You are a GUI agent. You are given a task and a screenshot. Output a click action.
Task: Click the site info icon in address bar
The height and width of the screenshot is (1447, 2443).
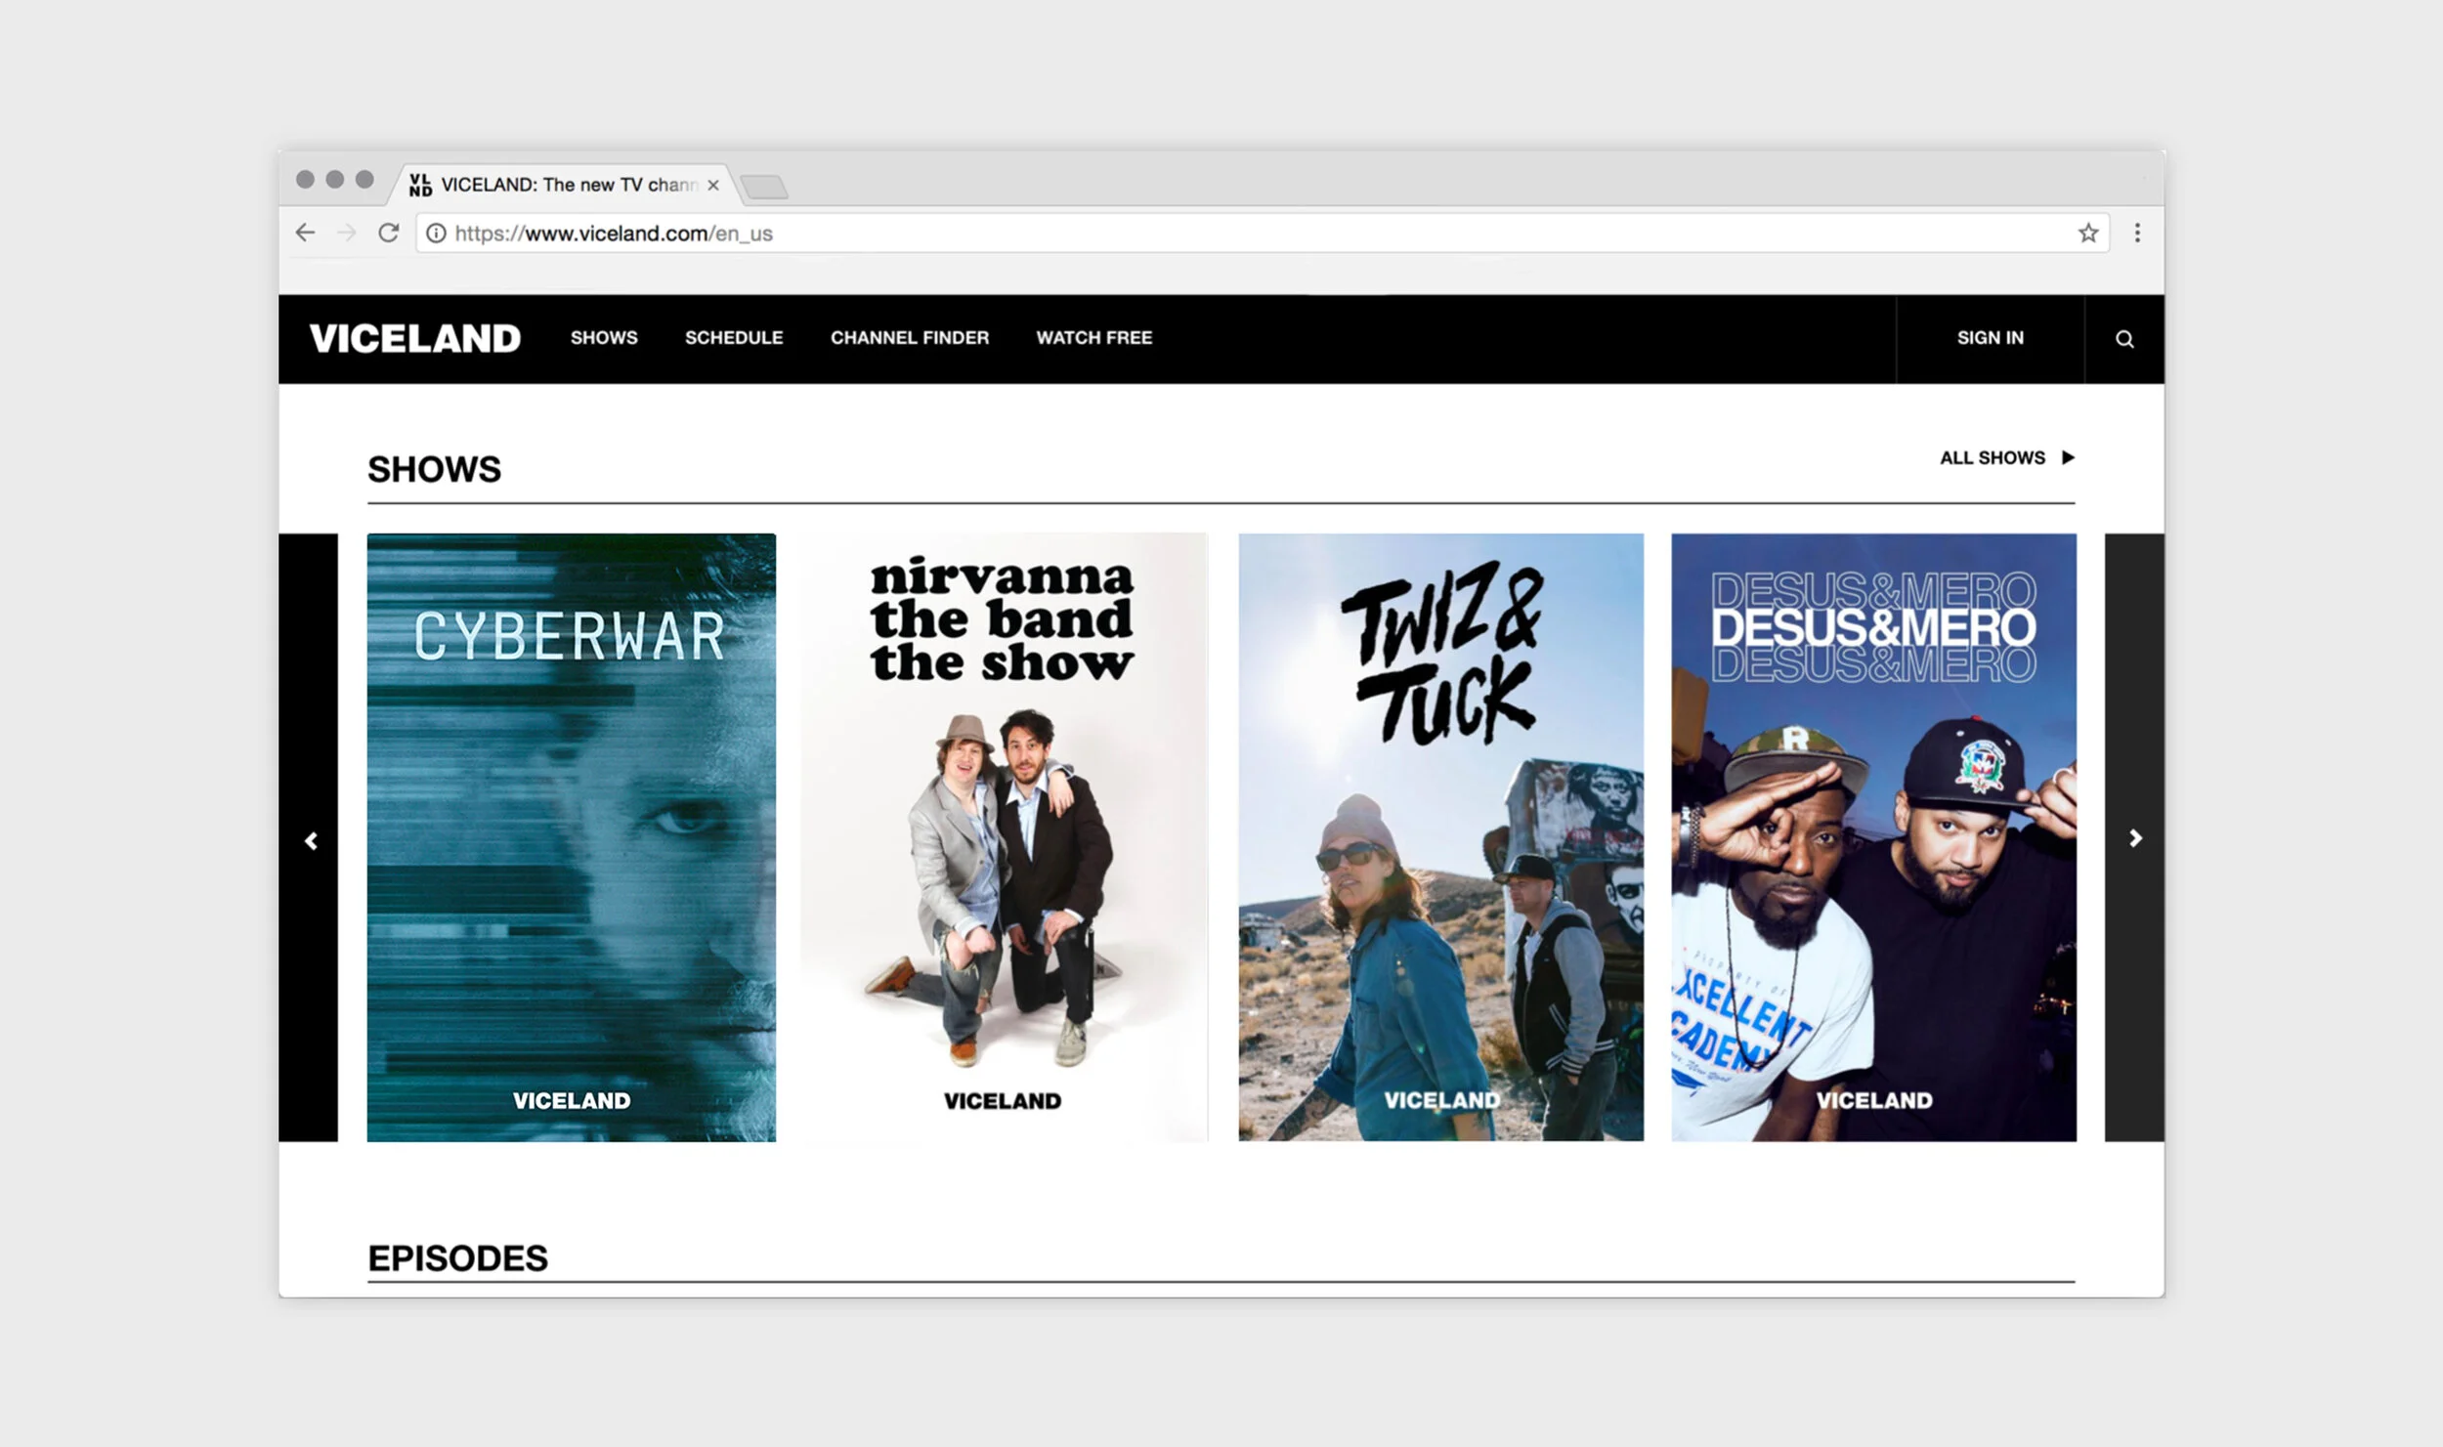point(436,234)
